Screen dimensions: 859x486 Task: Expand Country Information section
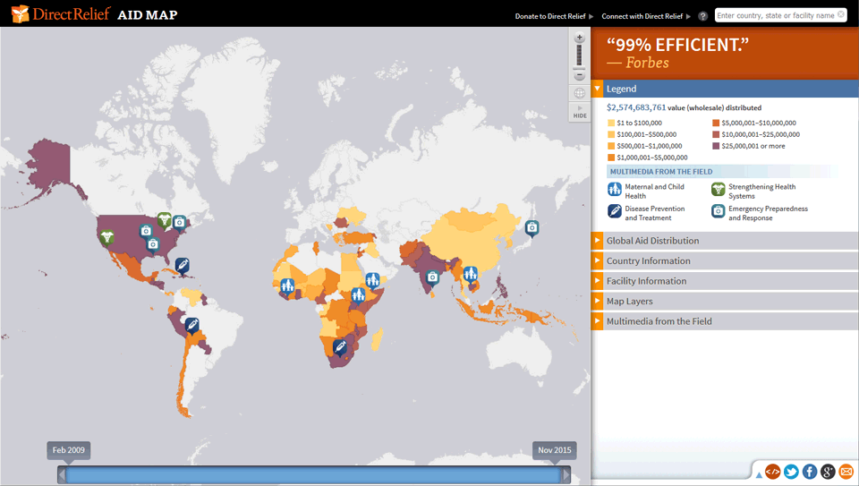[x=725, y=260]
